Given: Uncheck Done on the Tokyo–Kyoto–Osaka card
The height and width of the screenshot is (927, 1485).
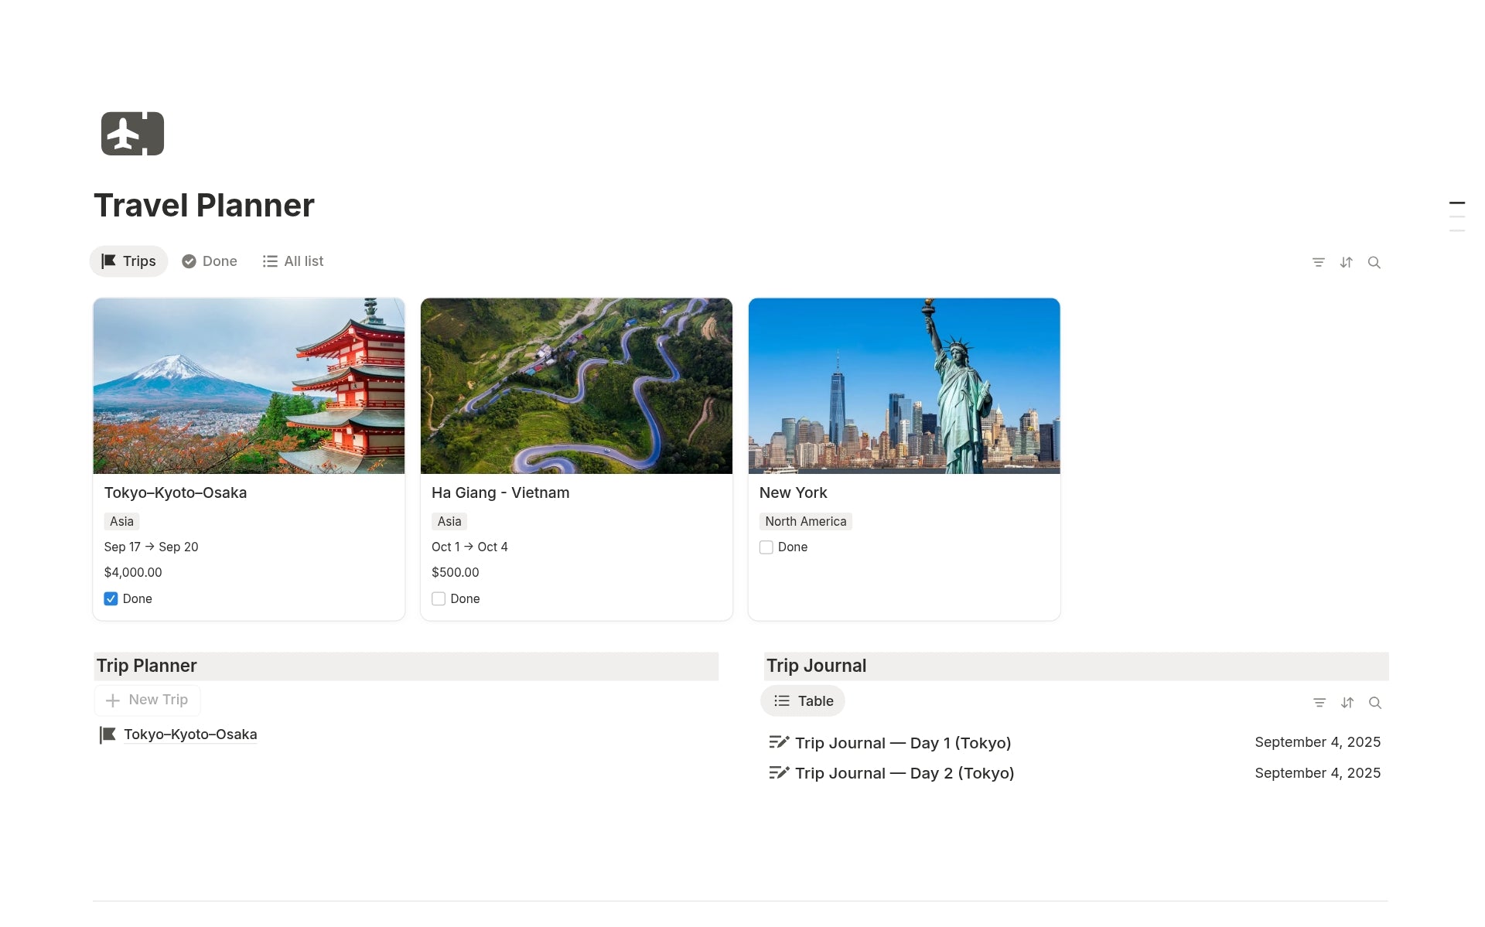Looking at the screenshot, I should click(x=111, y=598).
